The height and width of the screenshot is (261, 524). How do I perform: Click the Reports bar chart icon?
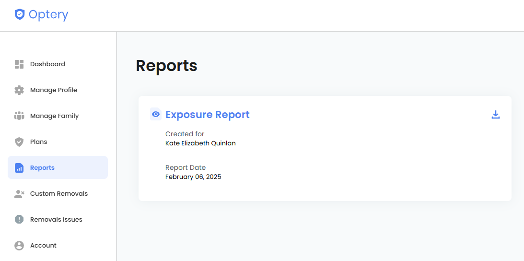coord(19,168)
